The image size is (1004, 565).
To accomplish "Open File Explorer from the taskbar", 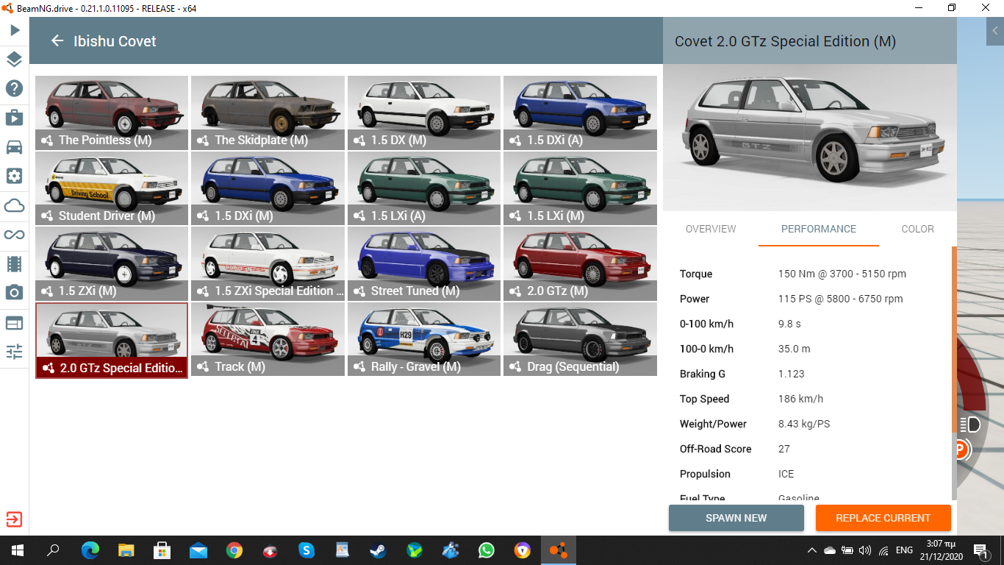I will pyautogui.click(x=126, y=550).
